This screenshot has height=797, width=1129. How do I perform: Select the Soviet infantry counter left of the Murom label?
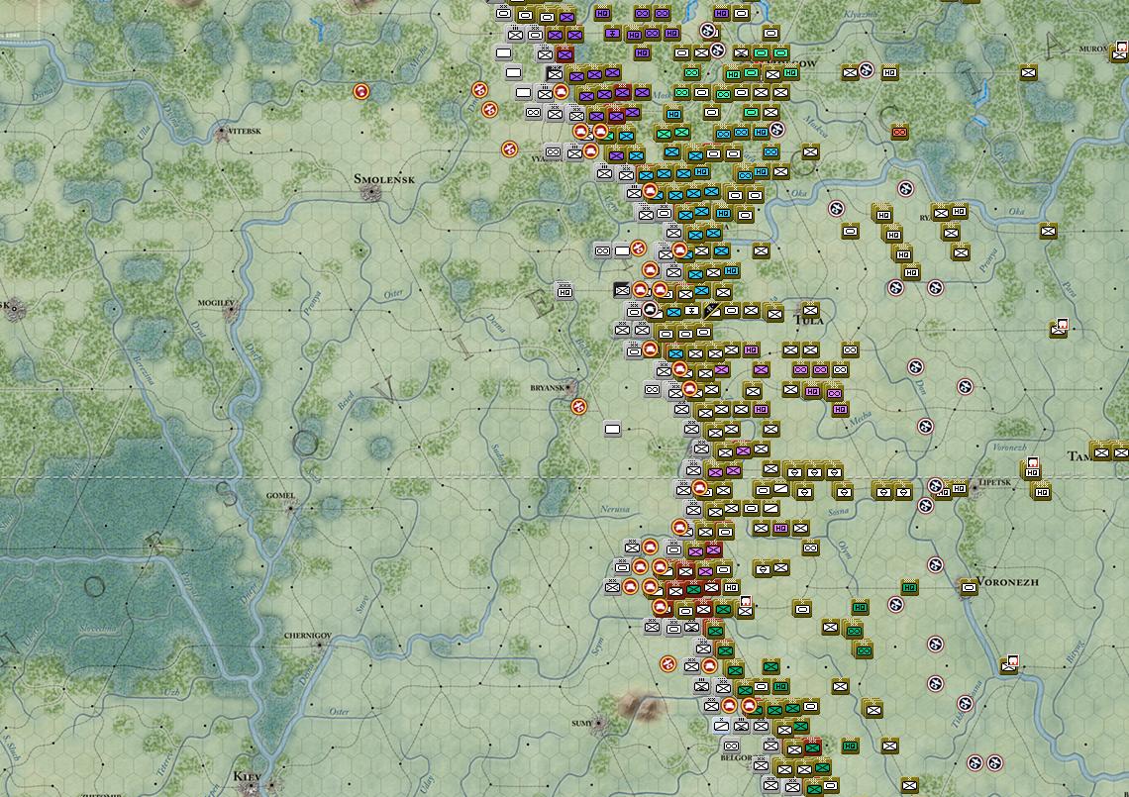click(1029, 72)
